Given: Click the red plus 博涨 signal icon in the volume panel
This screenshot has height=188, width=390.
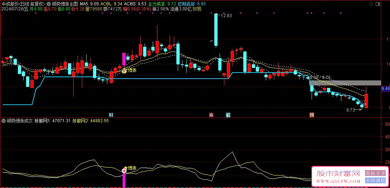Looking at the screenshot, I should click(124, 170).
